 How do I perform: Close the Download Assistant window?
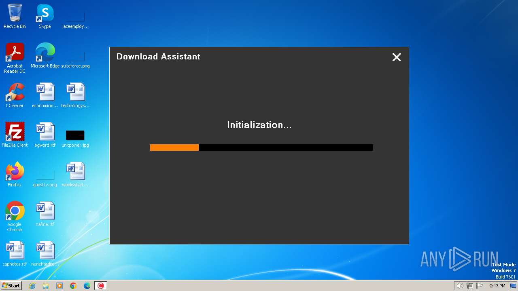(397, 57)
